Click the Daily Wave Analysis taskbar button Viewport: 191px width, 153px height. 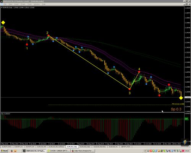[x=83, y=151]
